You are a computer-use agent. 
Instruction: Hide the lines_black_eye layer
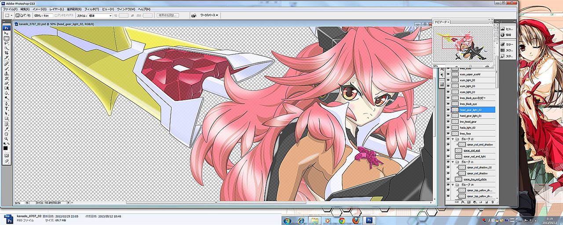coord(448,104)
